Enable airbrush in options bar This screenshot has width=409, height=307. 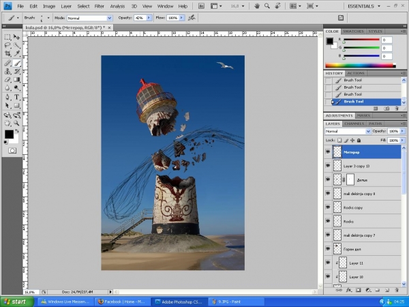point(192,18)
